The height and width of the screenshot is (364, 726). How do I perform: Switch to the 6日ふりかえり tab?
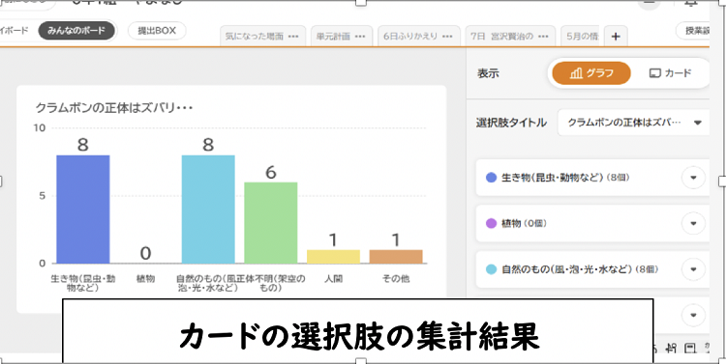(418, 37)
